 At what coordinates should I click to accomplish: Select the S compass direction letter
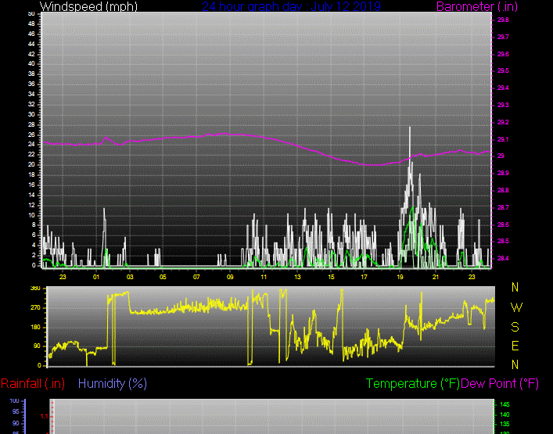click(x=515, y=327)
